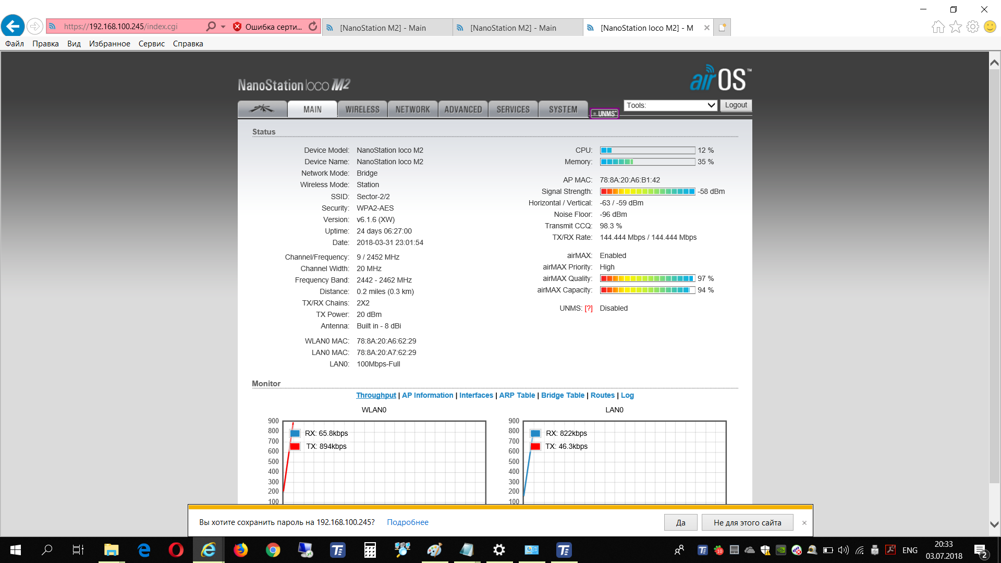The image size is (1001, 563).
Task: Open the SYSTEM tab
Action: click(x=563, y=109)
